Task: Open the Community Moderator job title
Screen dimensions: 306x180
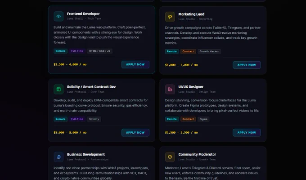Action: [x=197, y=154]
